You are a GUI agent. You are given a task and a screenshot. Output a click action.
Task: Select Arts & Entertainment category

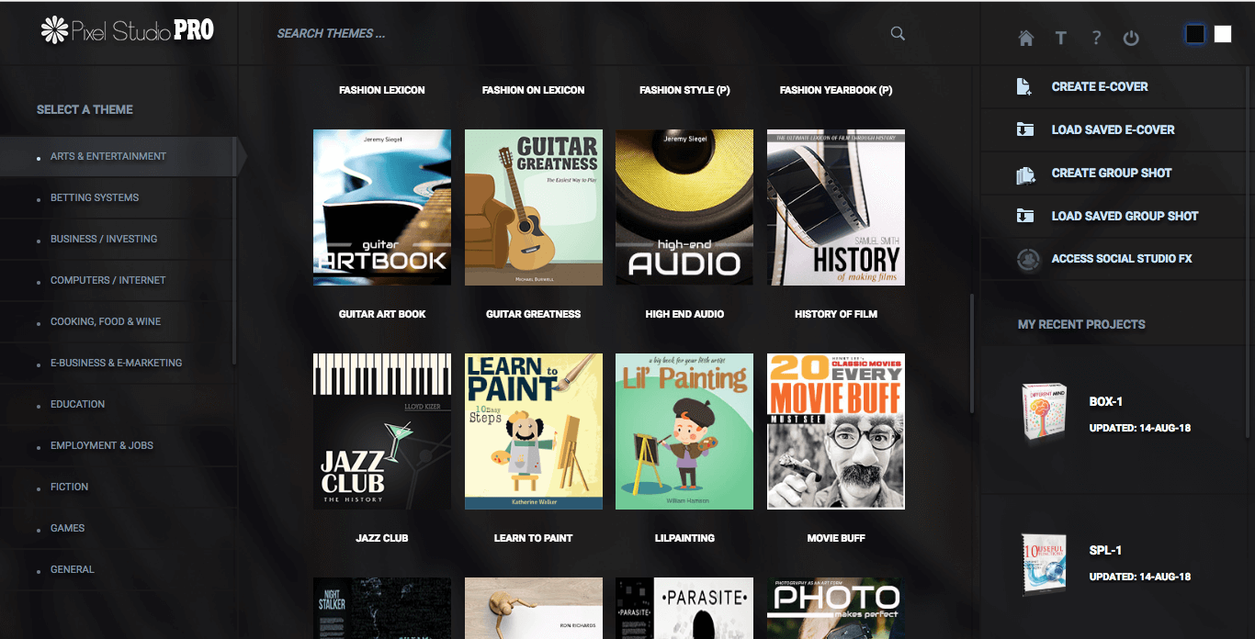tap(118, 156)
